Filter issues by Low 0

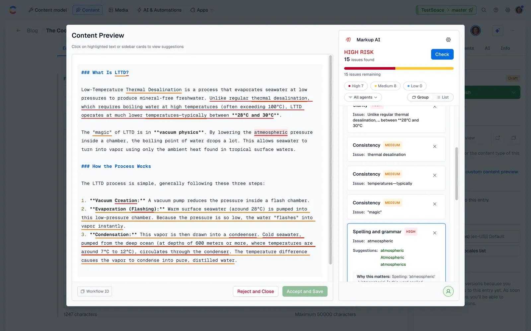click(415, 86)
